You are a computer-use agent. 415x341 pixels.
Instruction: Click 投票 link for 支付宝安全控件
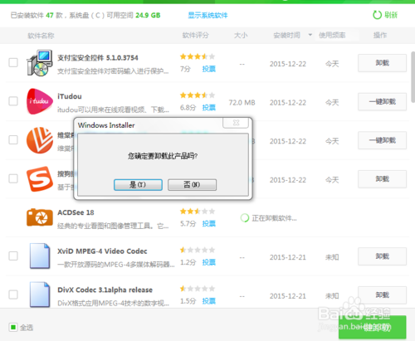[209, 69]
